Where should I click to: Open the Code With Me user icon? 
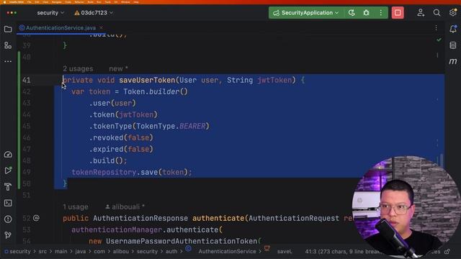[x=421, y=13]
